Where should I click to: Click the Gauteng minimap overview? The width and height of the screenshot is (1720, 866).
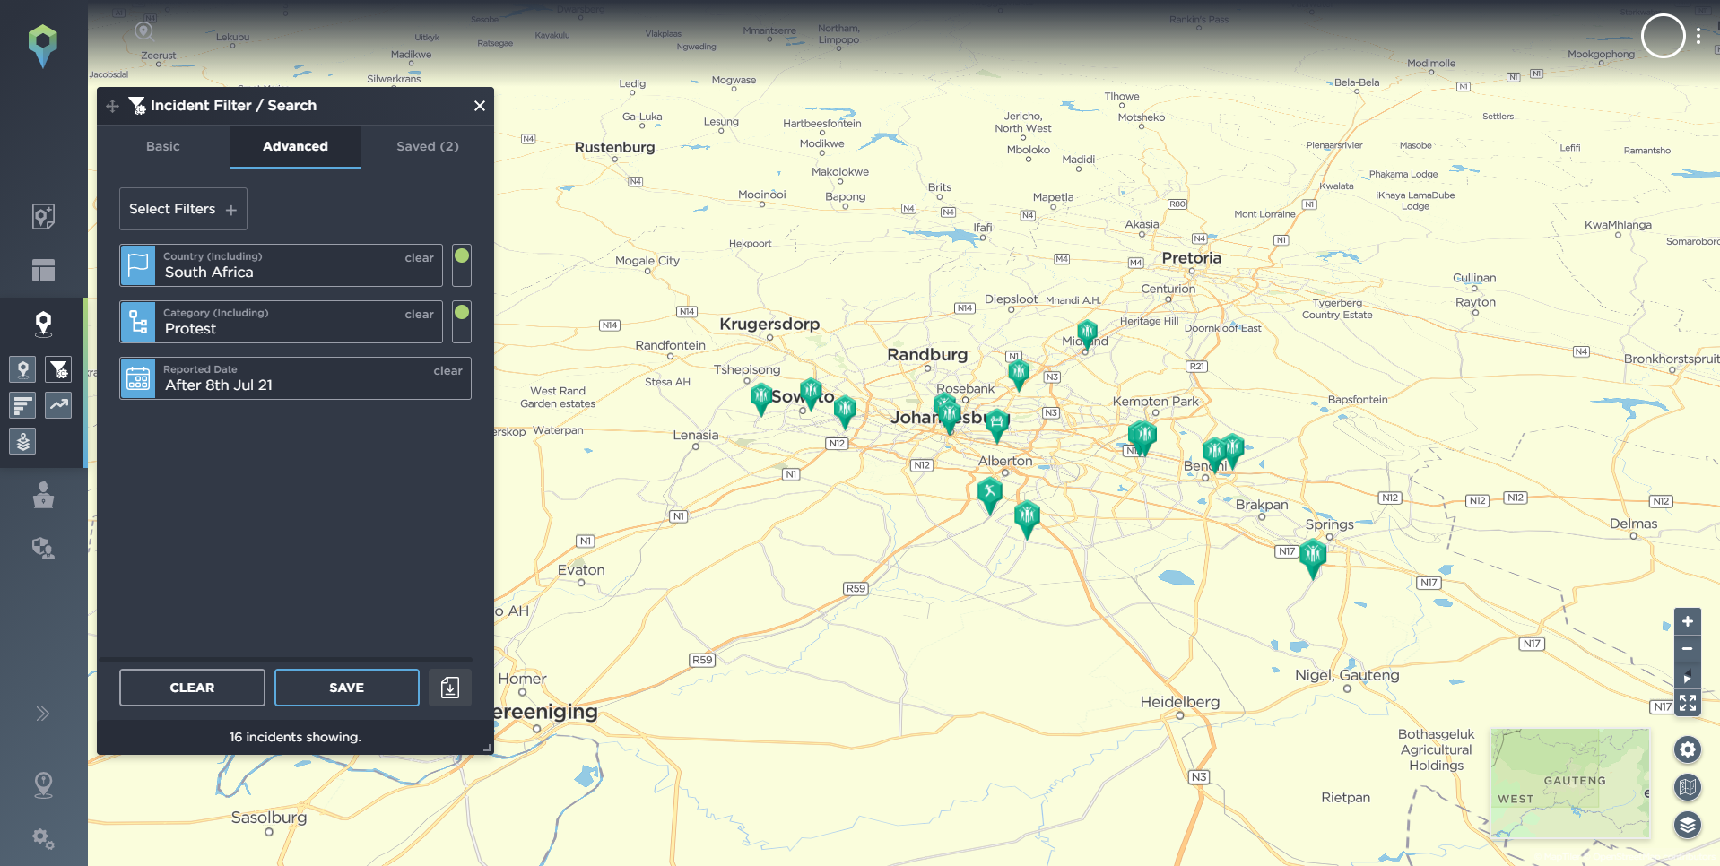point(1569,784)
